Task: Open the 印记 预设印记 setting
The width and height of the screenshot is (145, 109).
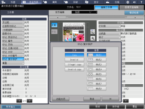Action: coord(13,37)
